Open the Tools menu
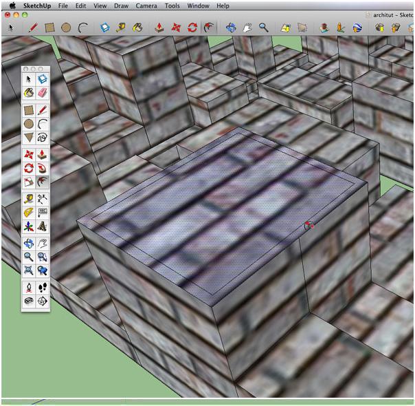The width and height of the screenshot is (415, 406). click(172, 6)
